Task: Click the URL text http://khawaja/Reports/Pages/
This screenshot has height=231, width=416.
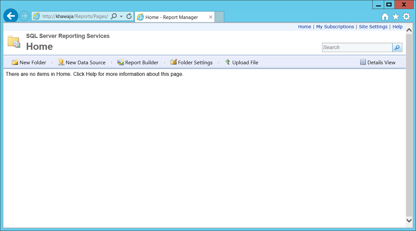Action: pos(75,16)
